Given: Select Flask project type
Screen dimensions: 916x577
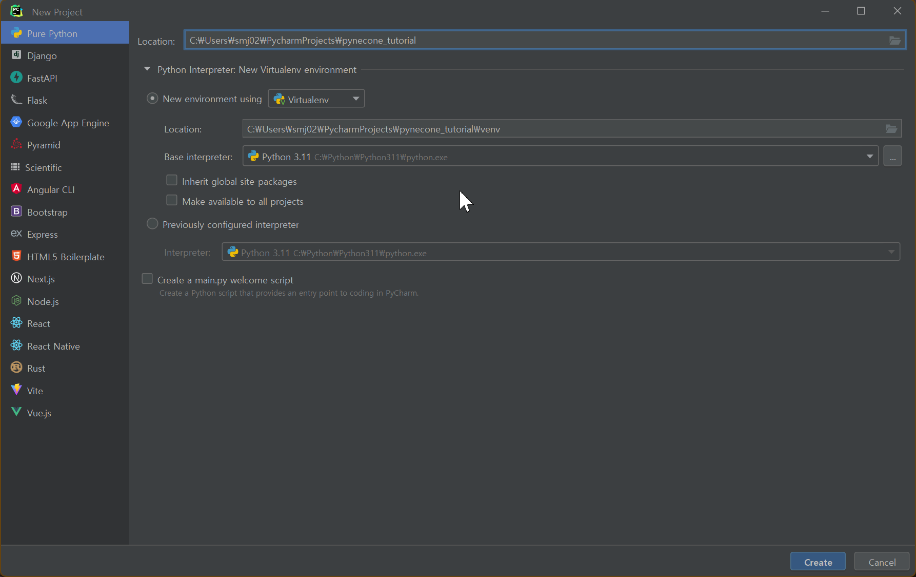Looking at the screenshot, I should 65,100.
